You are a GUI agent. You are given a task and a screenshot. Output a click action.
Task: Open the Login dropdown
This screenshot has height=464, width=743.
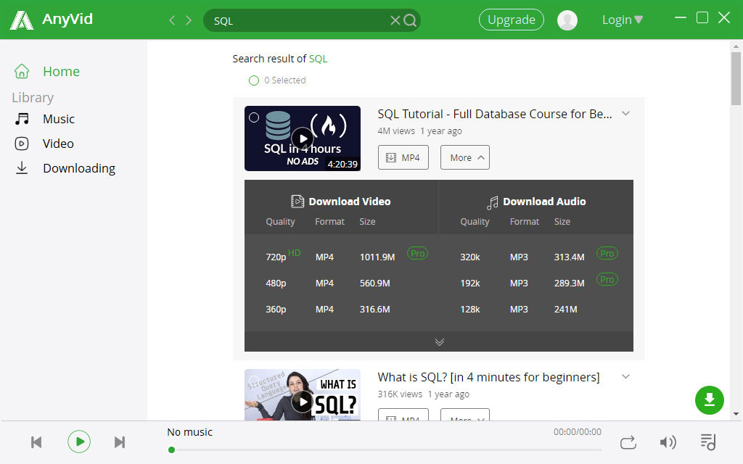[x=622, y=20]
